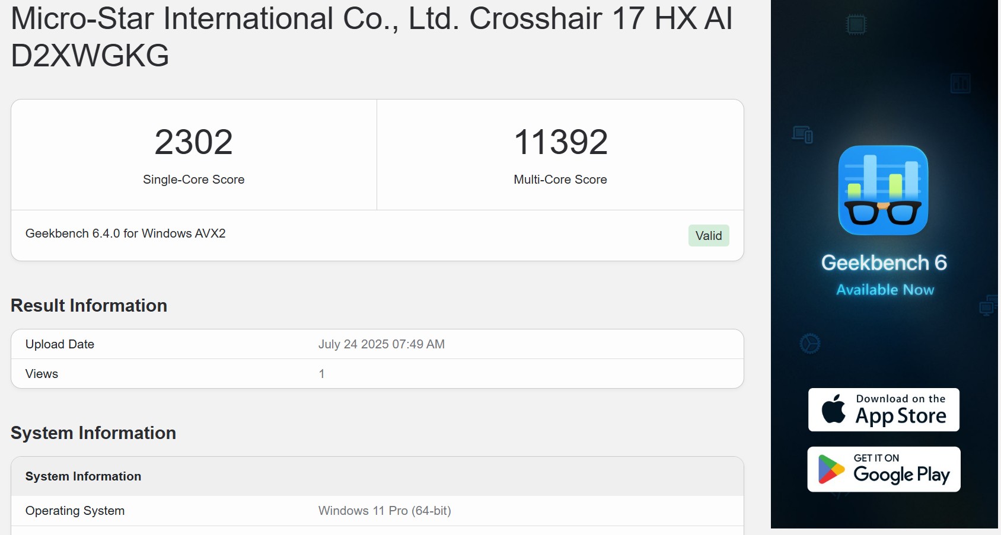Click the faint bar chart icon in ad
Screen dimensions: 1001x535
pos(960,84)
